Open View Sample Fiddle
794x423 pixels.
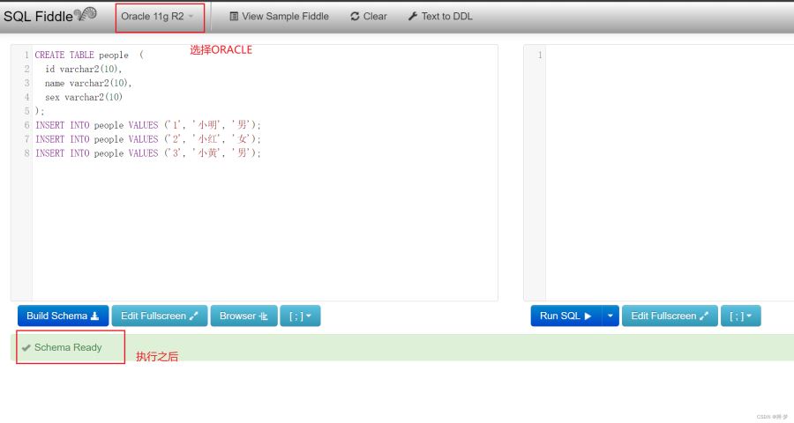(278, 16)
